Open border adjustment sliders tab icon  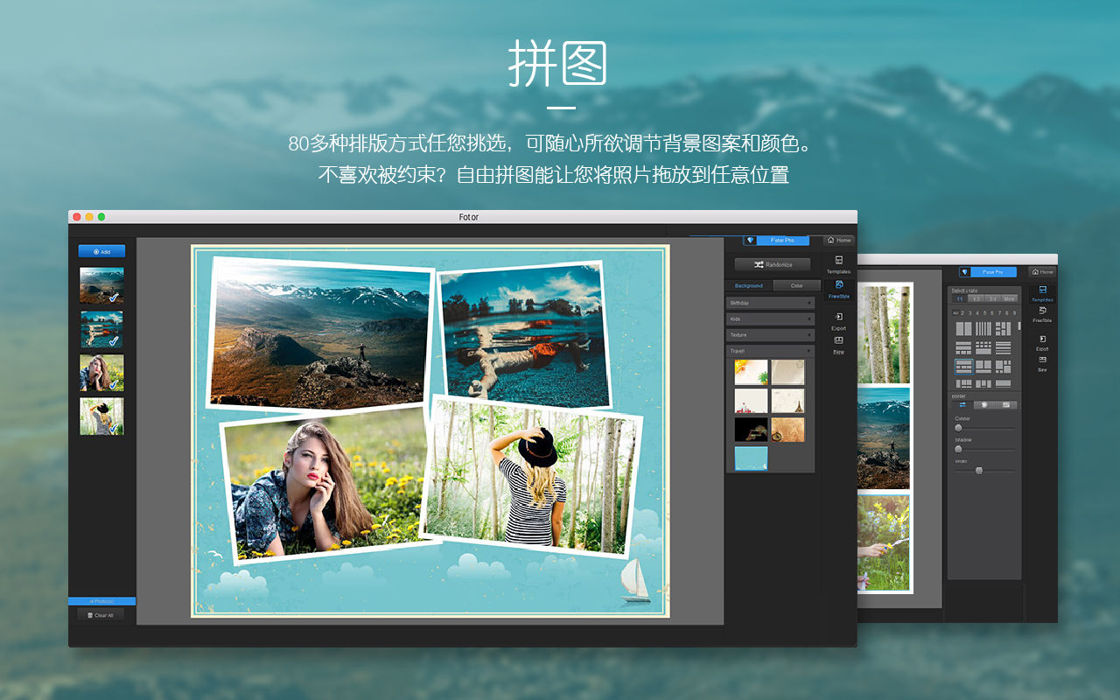[x=962, y=404]
